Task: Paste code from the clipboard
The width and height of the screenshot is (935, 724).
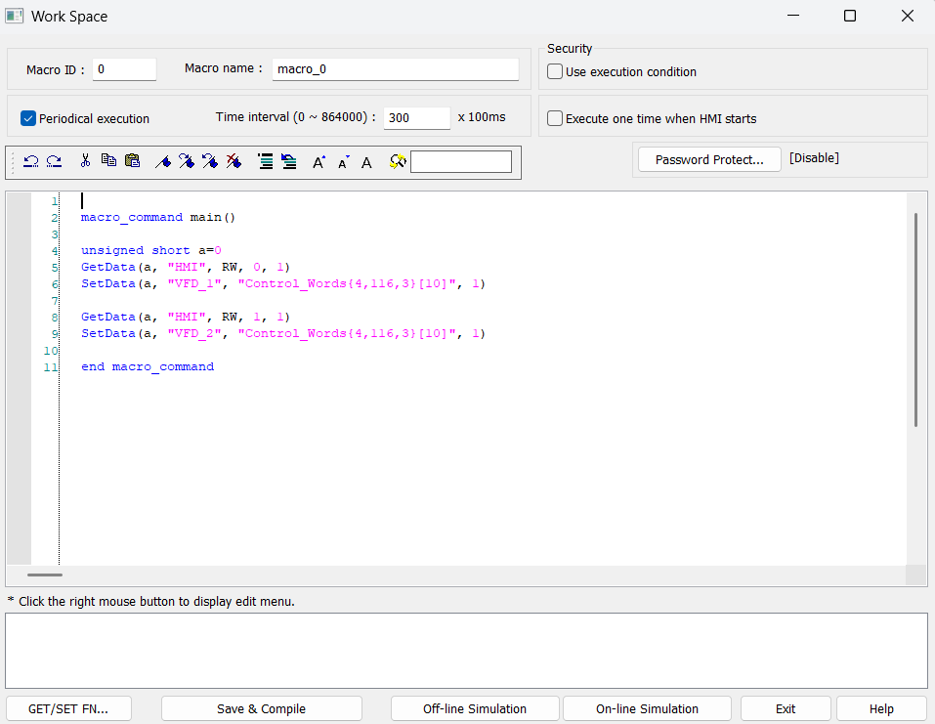Action: click(132, 161)
